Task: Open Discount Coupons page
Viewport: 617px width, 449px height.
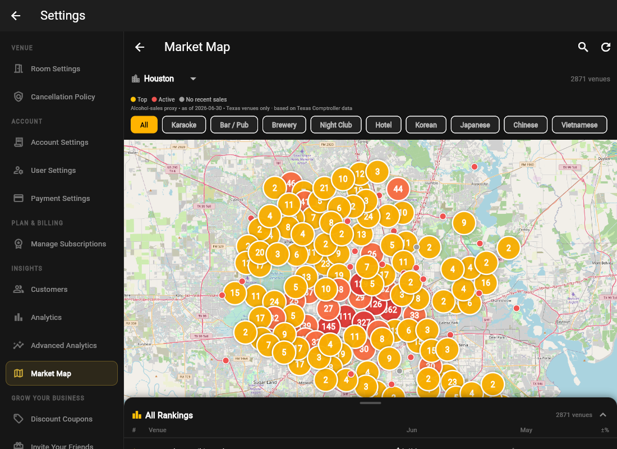Action: (x=62, y=419)
